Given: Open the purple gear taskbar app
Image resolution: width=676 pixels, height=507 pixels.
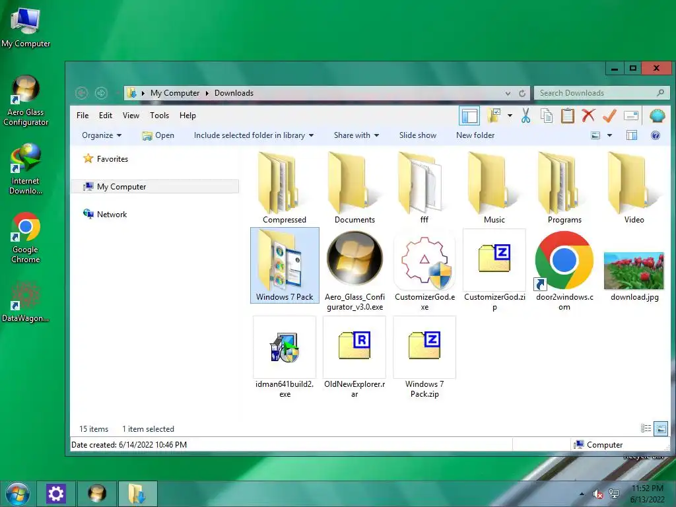Looking at the screenshot, I should pyautogui.click(x=55, y=494).
